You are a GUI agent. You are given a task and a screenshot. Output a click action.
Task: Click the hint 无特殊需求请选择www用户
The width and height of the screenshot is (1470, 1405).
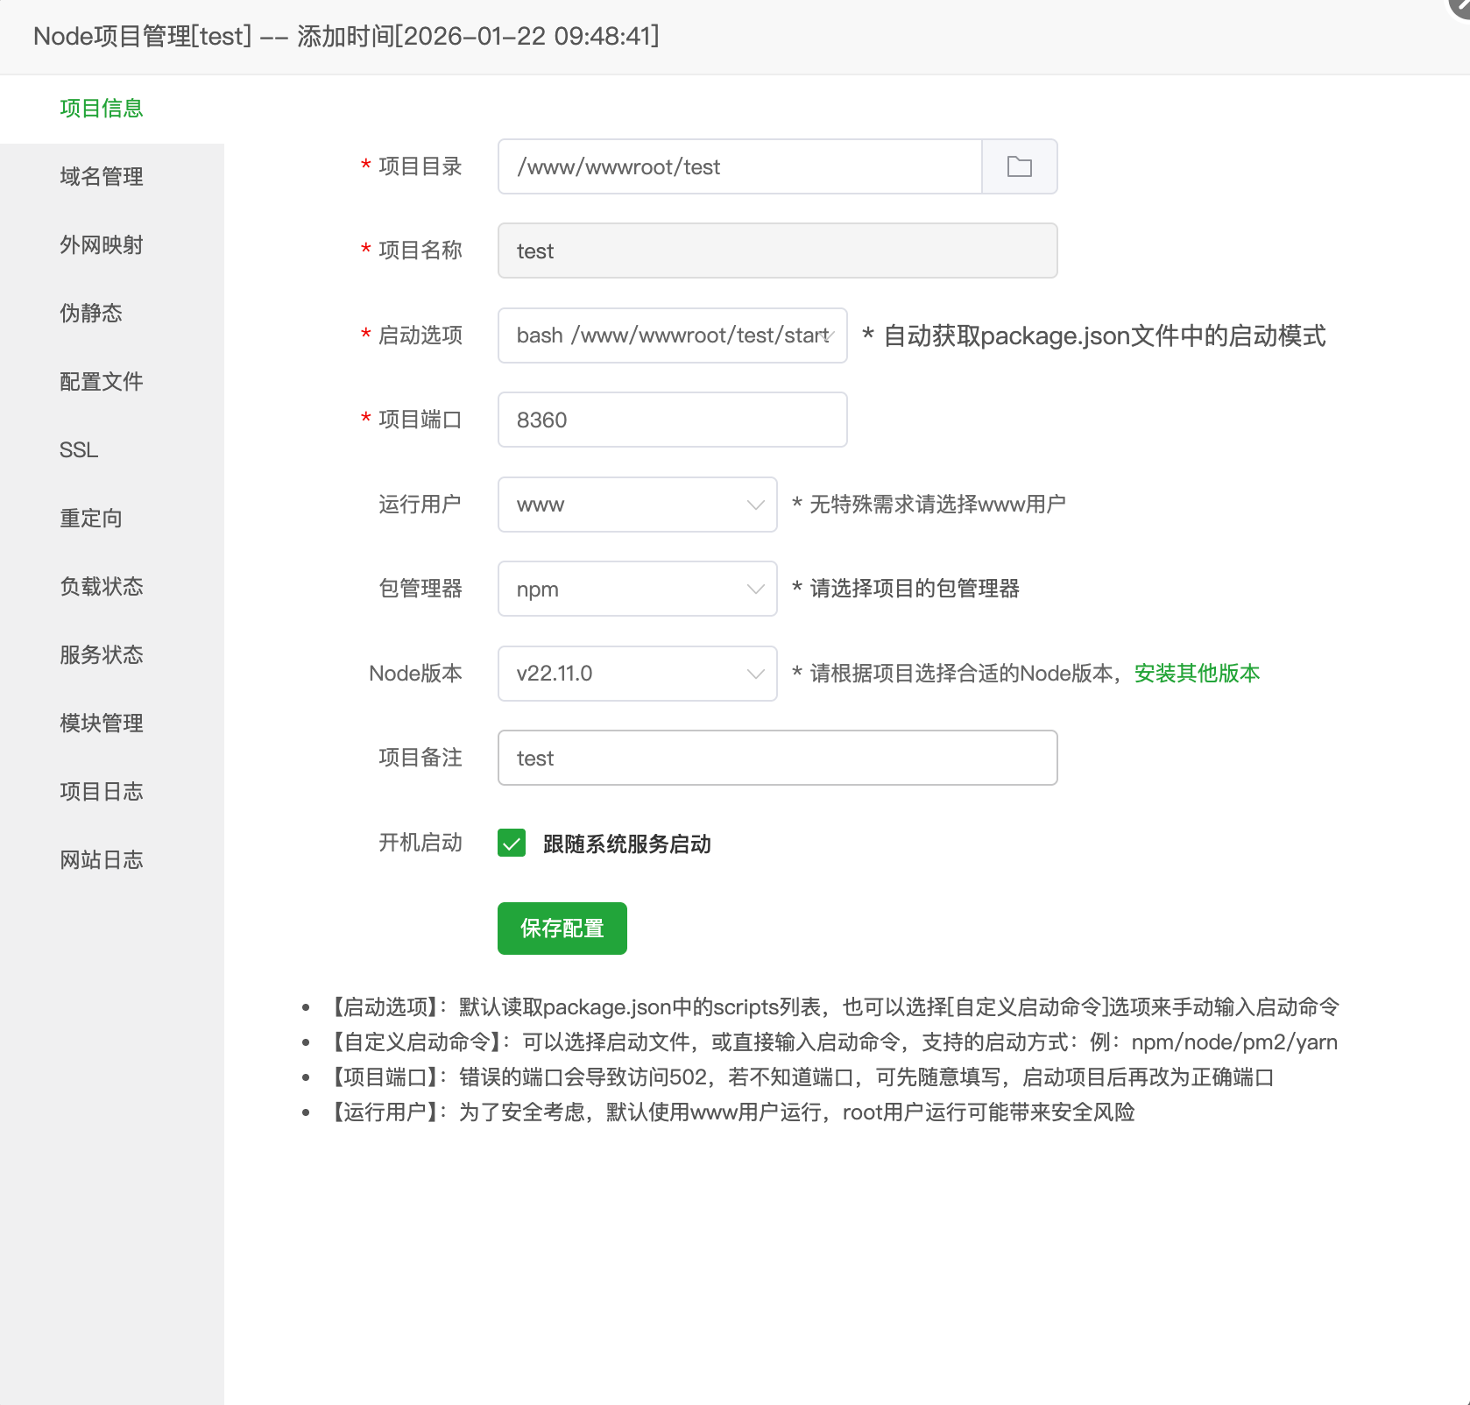[929, 505]
